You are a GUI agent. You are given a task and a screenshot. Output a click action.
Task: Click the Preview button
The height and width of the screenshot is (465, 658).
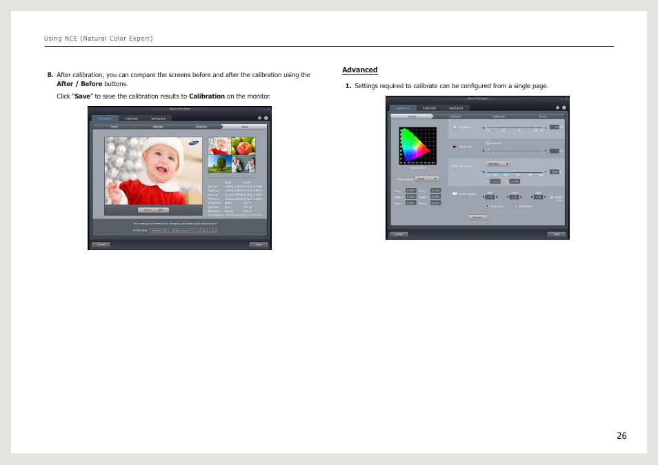tap(477, 217)
